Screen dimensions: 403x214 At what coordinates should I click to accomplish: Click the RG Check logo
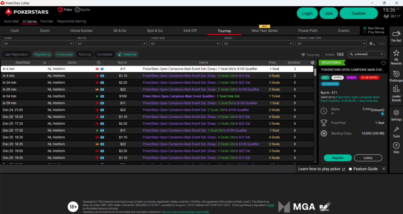325,207
